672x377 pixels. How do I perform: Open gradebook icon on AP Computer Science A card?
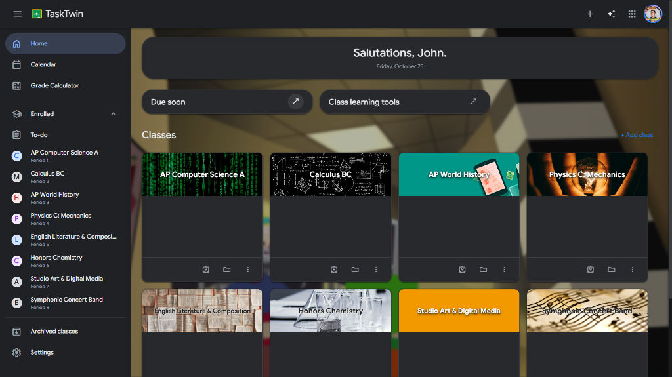pyautogui.click(x=205, y=269)
